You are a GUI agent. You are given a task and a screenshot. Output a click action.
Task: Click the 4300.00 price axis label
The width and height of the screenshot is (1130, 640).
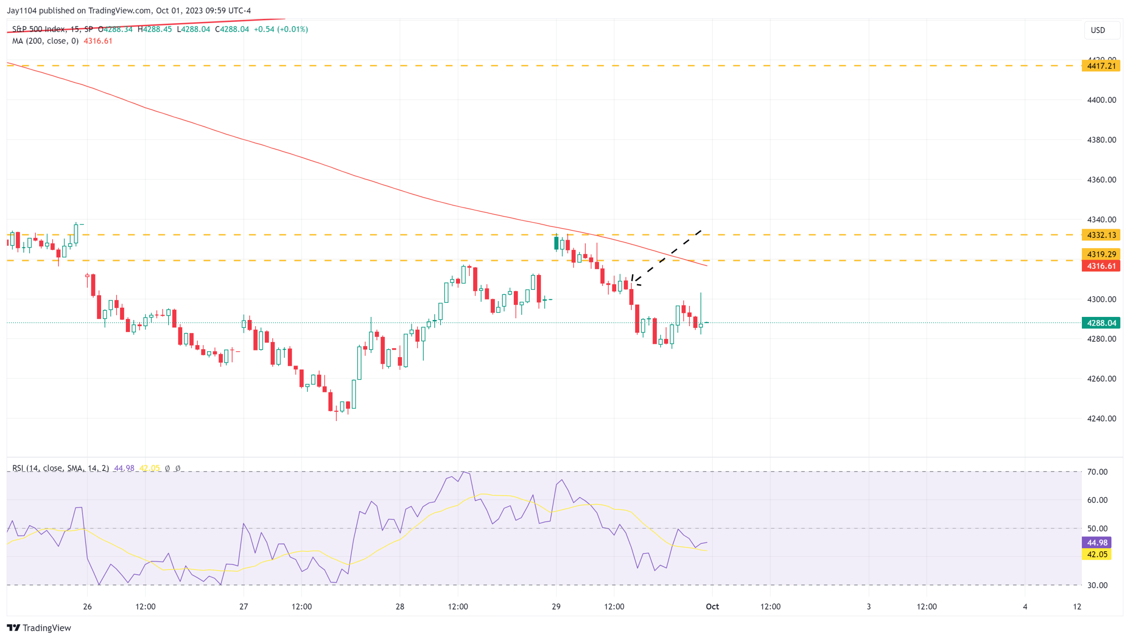click(x=1101, y=299)
